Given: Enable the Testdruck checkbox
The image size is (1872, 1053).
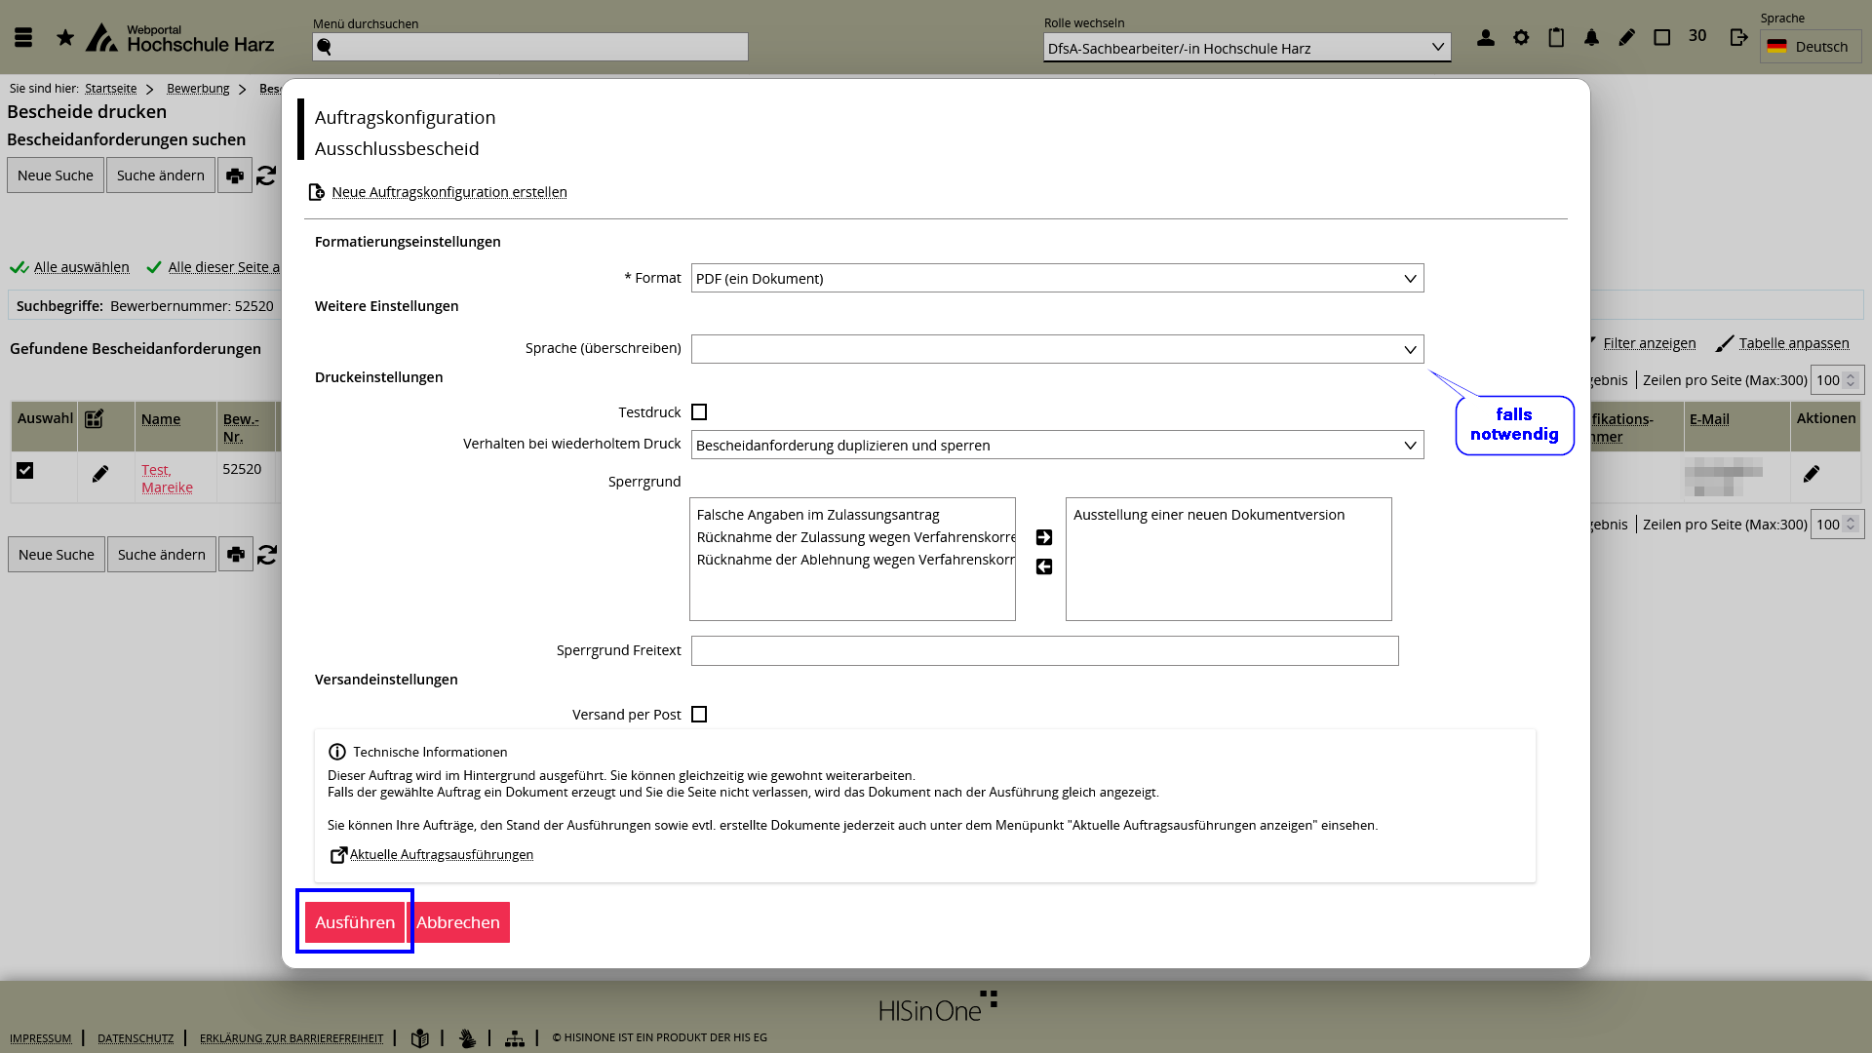Looking at the screenshot, I should click(699, 412).
